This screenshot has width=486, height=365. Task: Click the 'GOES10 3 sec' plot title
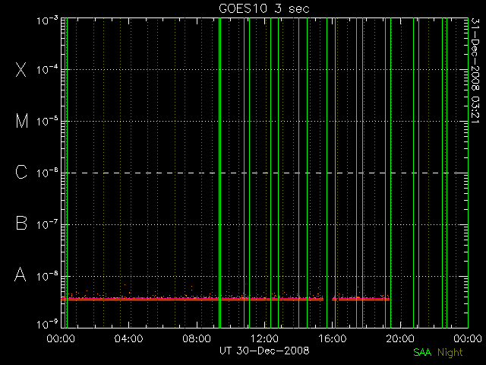click(x=264, y=8)
